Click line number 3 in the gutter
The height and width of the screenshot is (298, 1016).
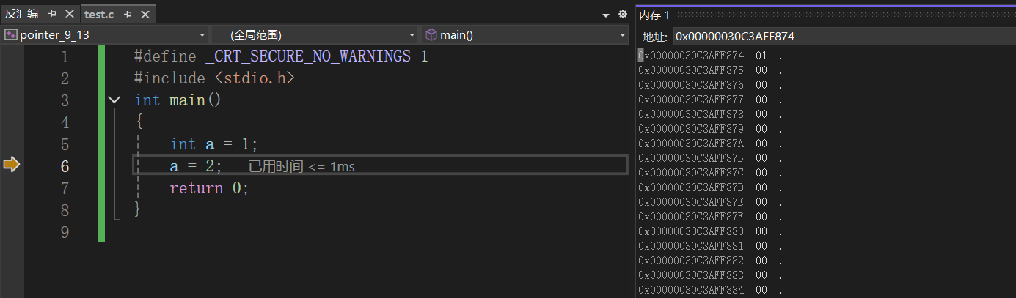pos(65,100)
